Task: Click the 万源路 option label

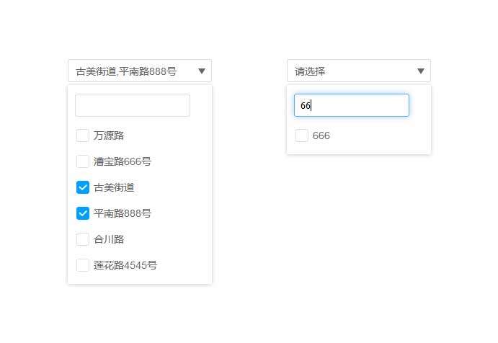Action: [110, 135]
